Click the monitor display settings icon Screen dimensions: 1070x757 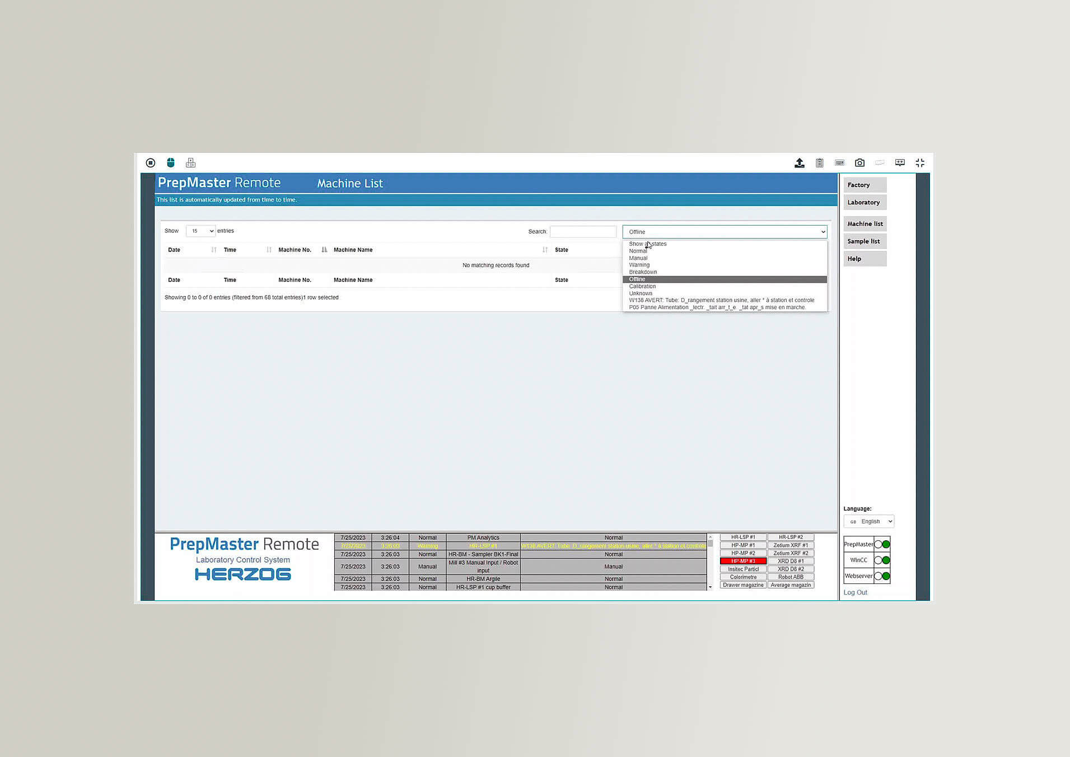(900, 163)
